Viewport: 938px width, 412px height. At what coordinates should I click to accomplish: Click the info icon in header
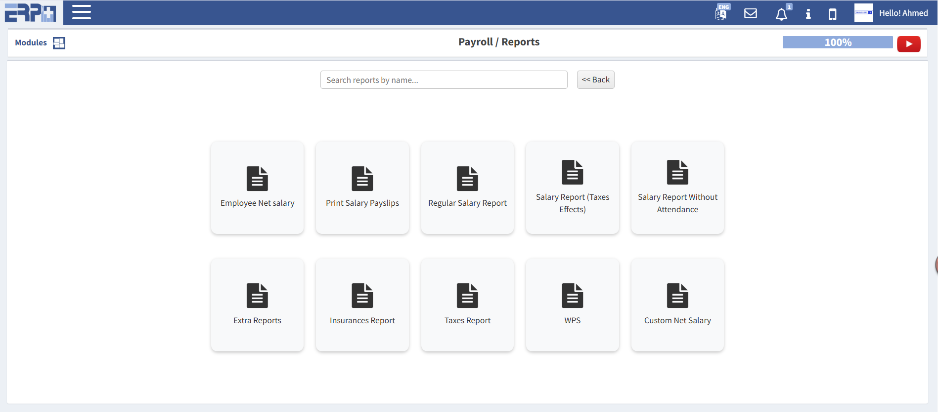click(808, 14)
